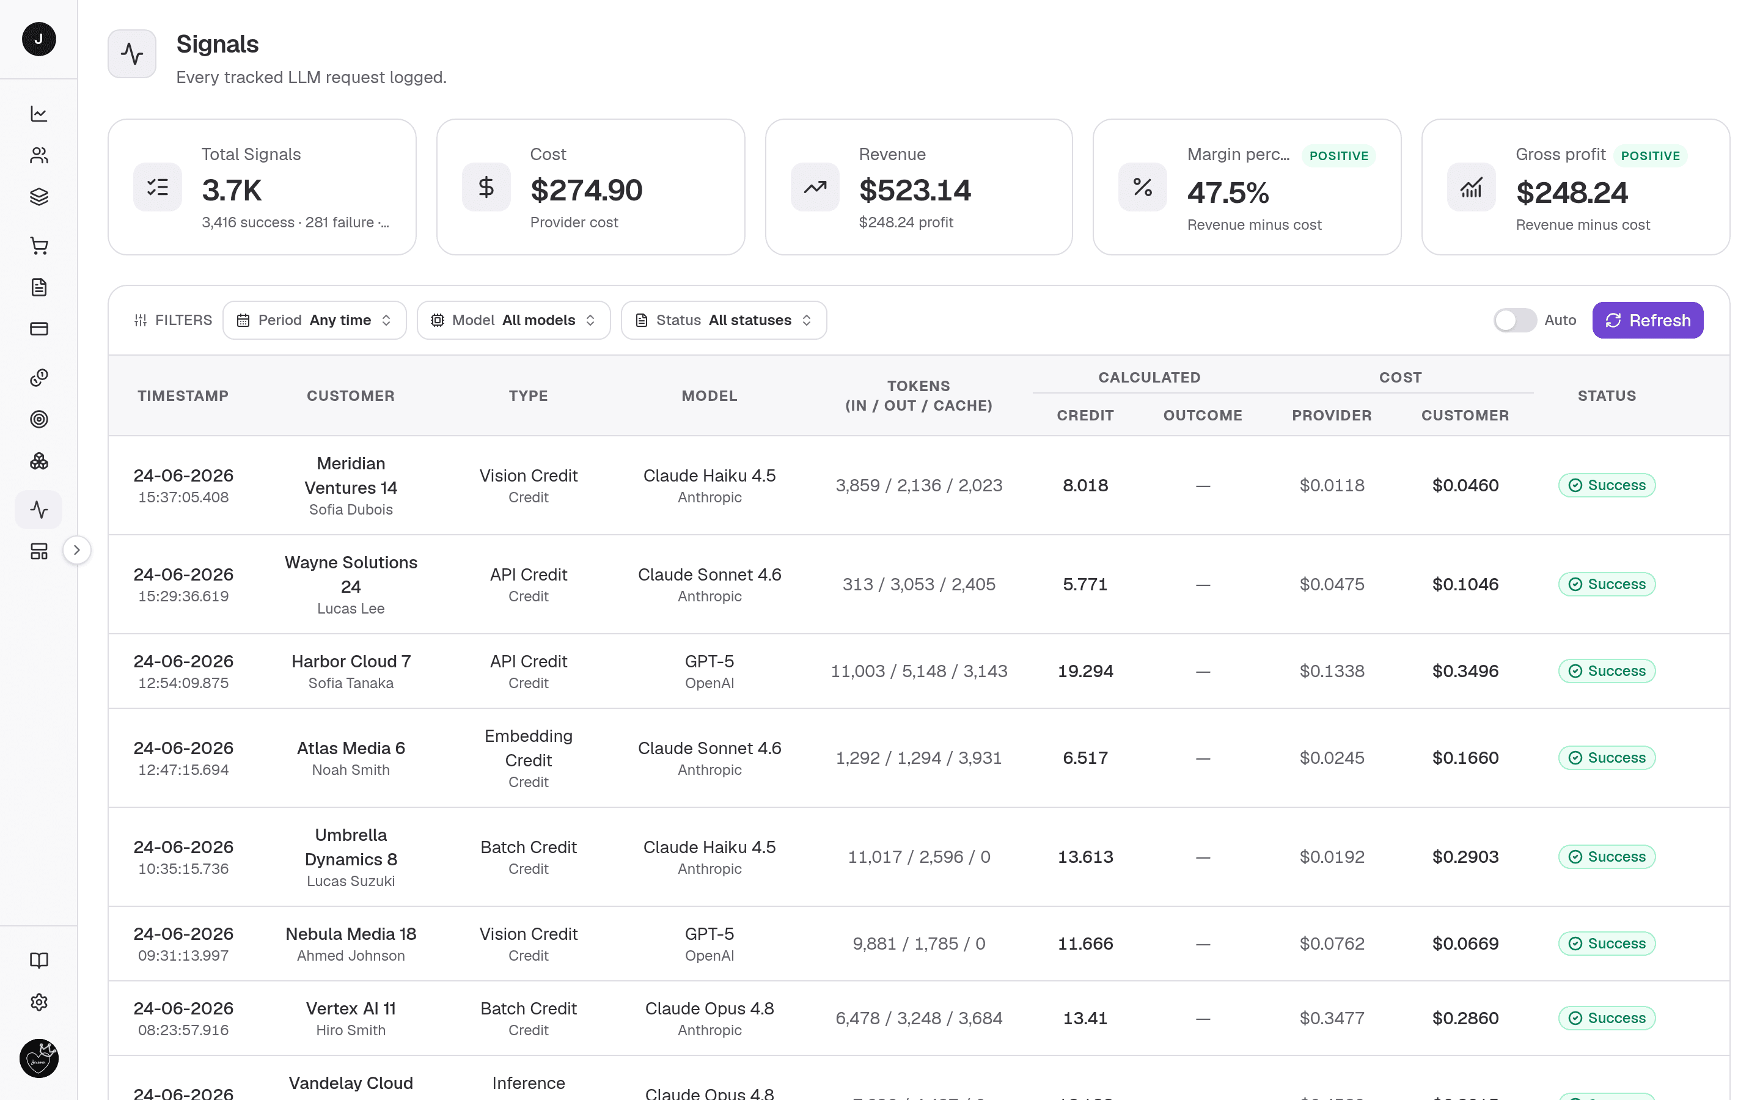Screen dimensions: 1760x1100
Task: Click the STATUS column header
Action: pyautogui.click(x=1607, y=396)
